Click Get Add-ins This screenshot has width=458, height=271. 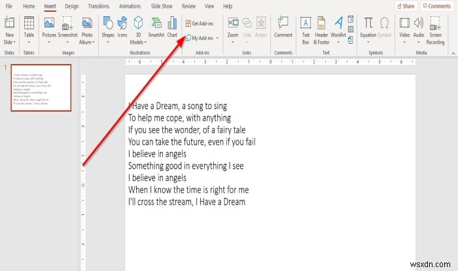tap(200, 24)
